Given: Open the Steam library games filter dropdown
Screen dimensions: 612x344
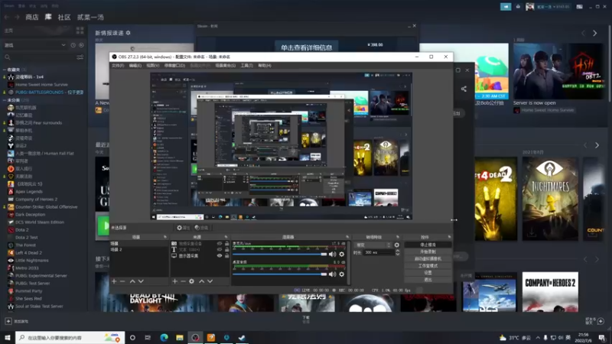Looking at the screenshot, I should pyautogui.click(x=35, y=45).
